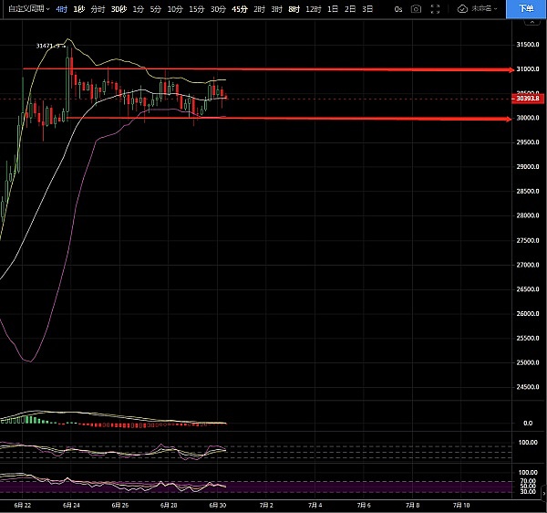
Task: Switch to the 4时 timeframe
Action: (61, 8)
